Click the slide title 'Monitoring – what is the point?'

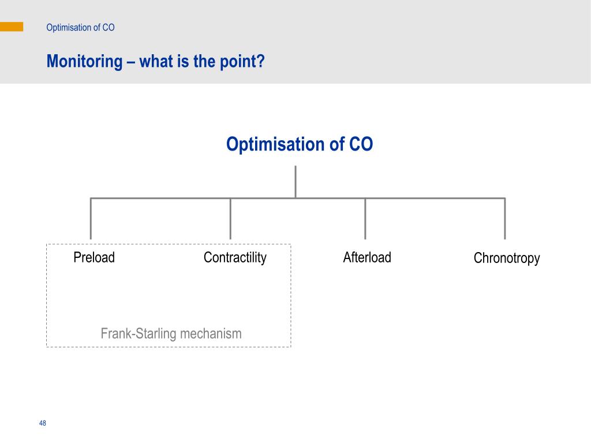[156, 61]
